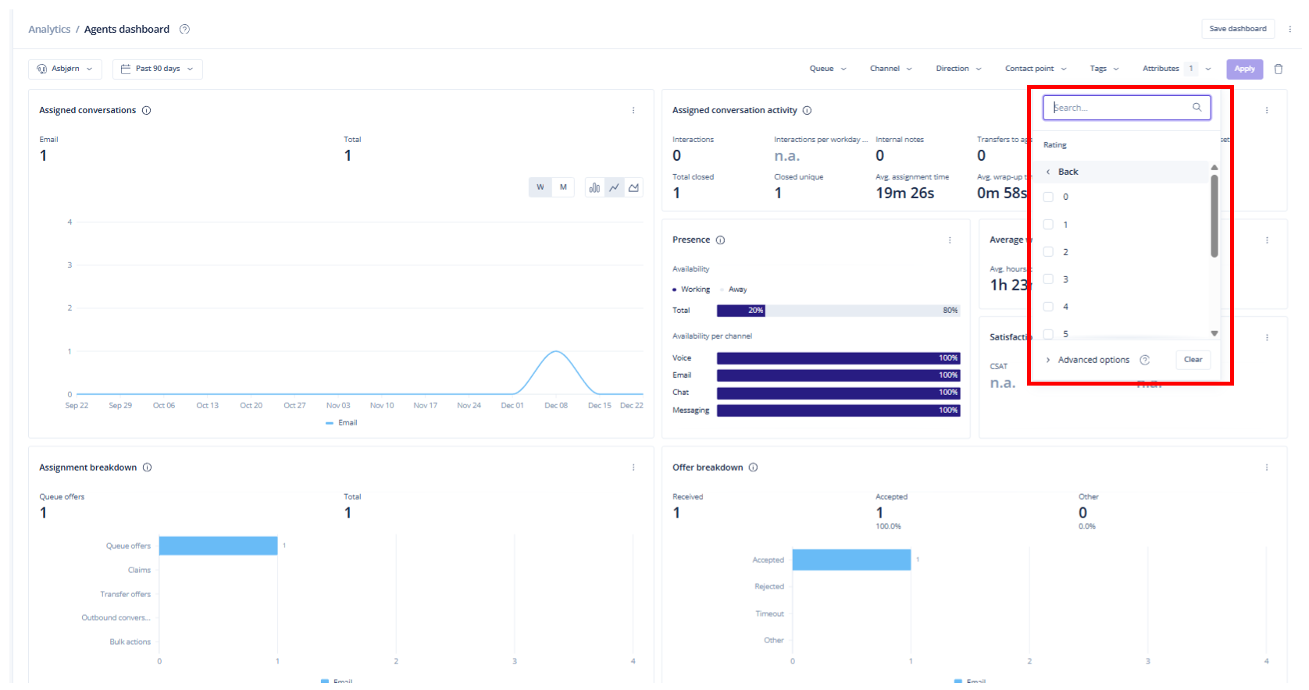Expand the Queue filter dropdown

click(x=827, y=69)
